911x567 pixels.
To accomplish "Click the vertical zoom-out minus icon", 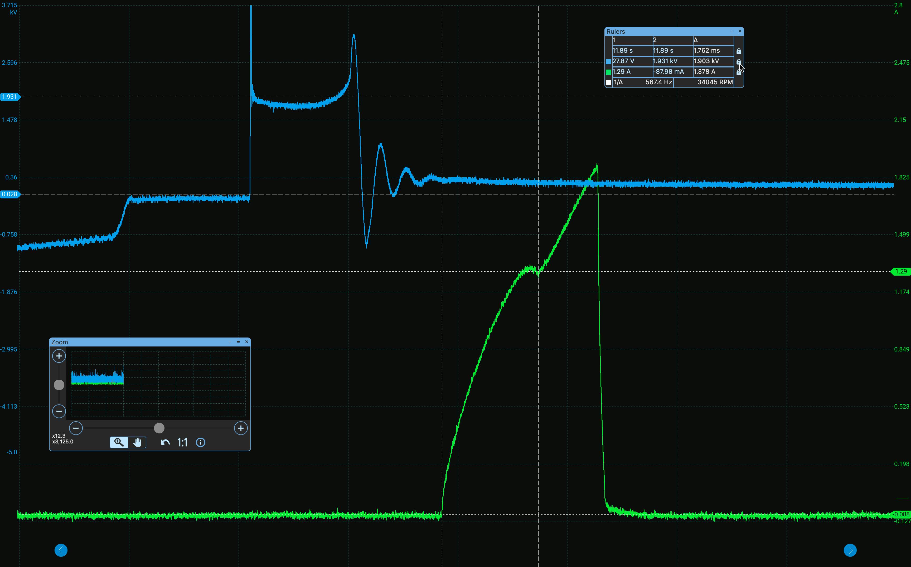I will [x=59, y=411].
